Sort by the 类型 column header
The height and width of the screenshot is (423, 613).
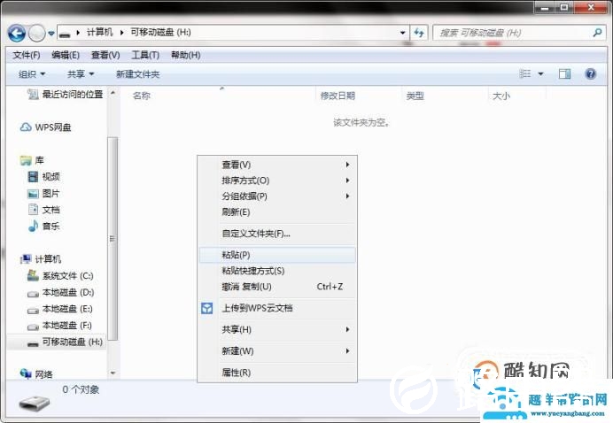pos(415,96)
